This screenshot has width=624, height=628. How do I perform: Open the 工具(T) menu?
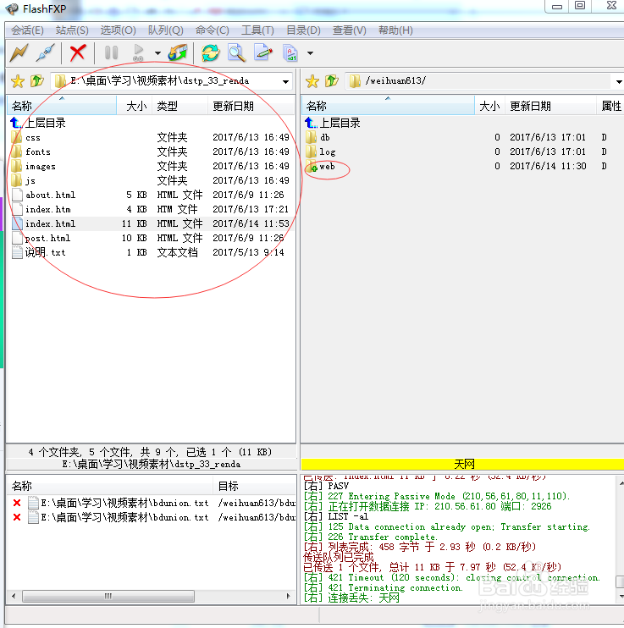point(257,30)
